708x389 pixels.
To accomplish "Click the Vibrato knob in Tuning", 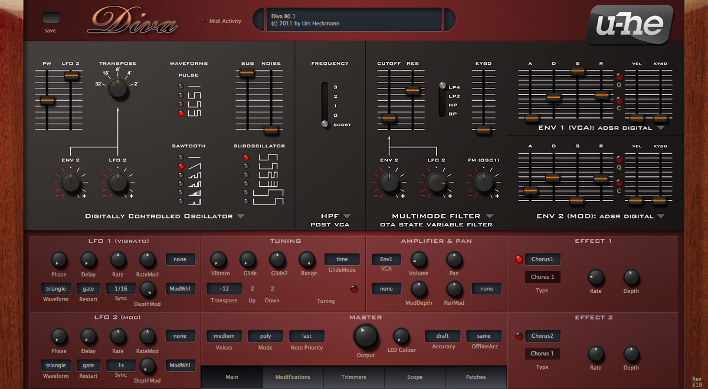I will [x=218, y=259].
